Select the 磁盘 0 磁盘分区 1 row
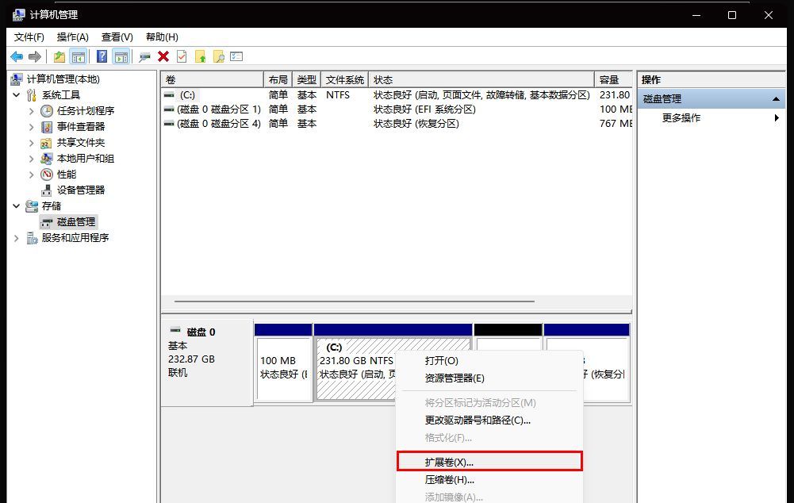Viewport: 794px width, 503px height. point(397,109)
